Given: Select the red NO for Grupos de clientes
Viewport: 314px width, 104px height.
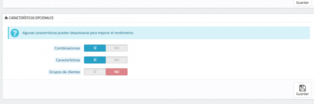Looking at the screenshot, I should [116, 72].
